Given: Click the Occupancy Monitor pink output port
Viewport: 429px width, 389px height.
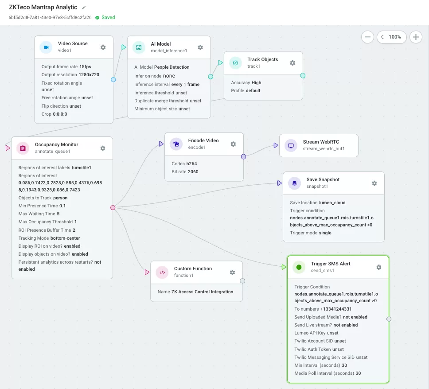Looking at the screenshot, I should [113, 208].
